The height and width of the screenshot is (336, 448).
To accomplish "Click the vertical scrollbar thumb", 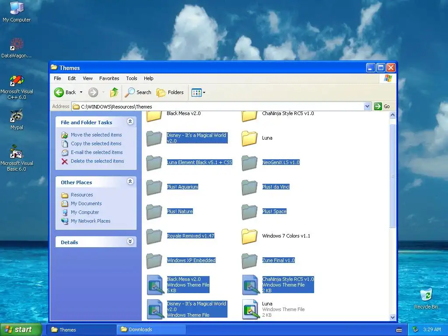I will point(392,176).
